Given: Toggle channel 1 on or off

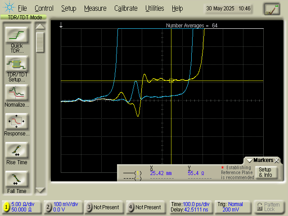Looking at the screenshot, I should point(6,207).
